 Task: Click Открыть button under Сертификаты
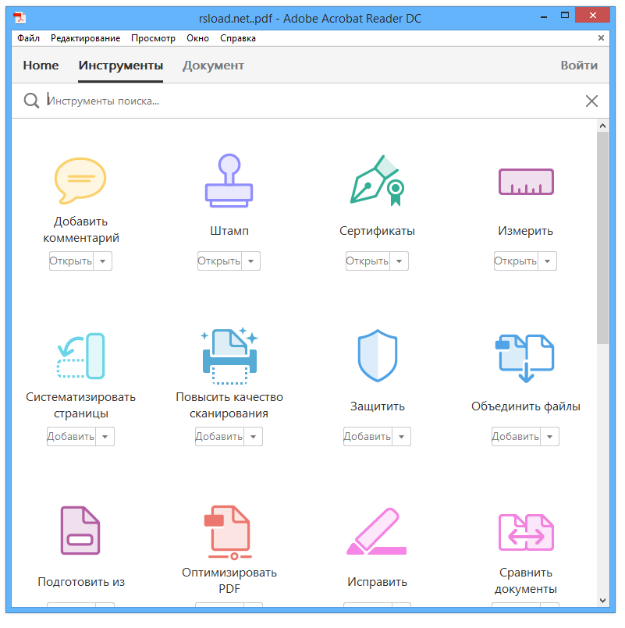coord(368,261)
